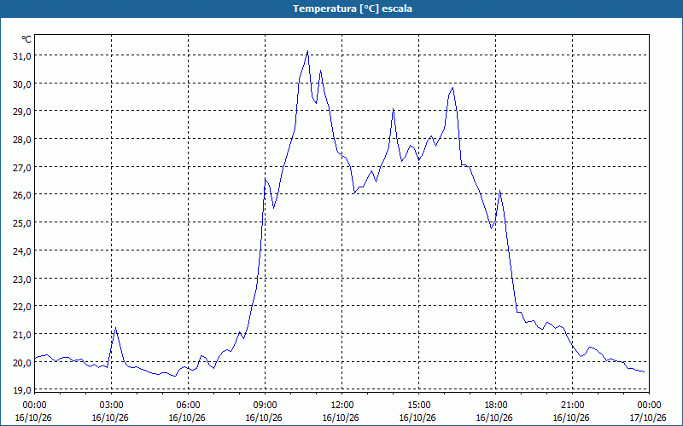Viewport: 683px width, 426px height.
Task: Click the 03:00 time axis label
Action: 111,406
